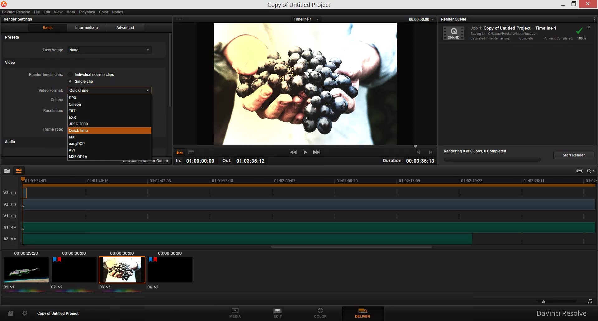Image resolution: width=598 pixels, height=321 pixels.
Task: Play the timeline in the viewer
Action: pyautogui.click(x=305, y=152)
